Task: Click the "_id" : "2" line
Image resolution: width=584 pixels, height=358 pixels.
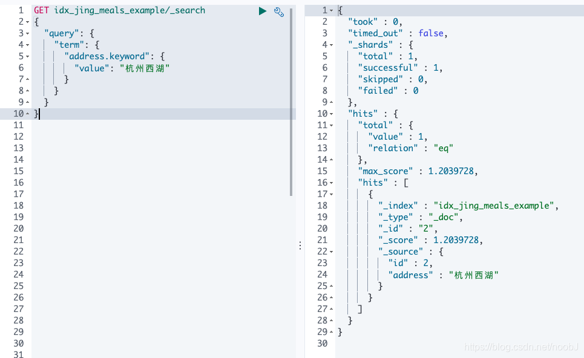Action: (x=408, y=229)
